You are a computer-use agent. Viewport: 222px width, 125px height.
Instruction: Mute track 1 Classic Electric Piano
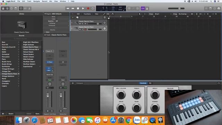(80, 24)
